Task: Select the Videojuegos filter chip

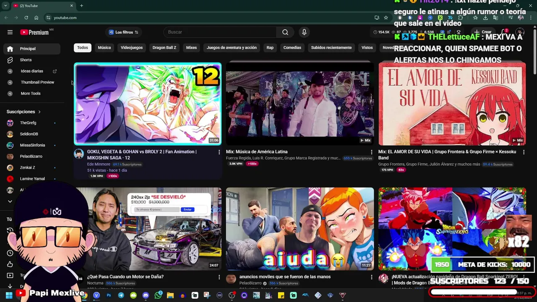Action: (x=132, y=47)
